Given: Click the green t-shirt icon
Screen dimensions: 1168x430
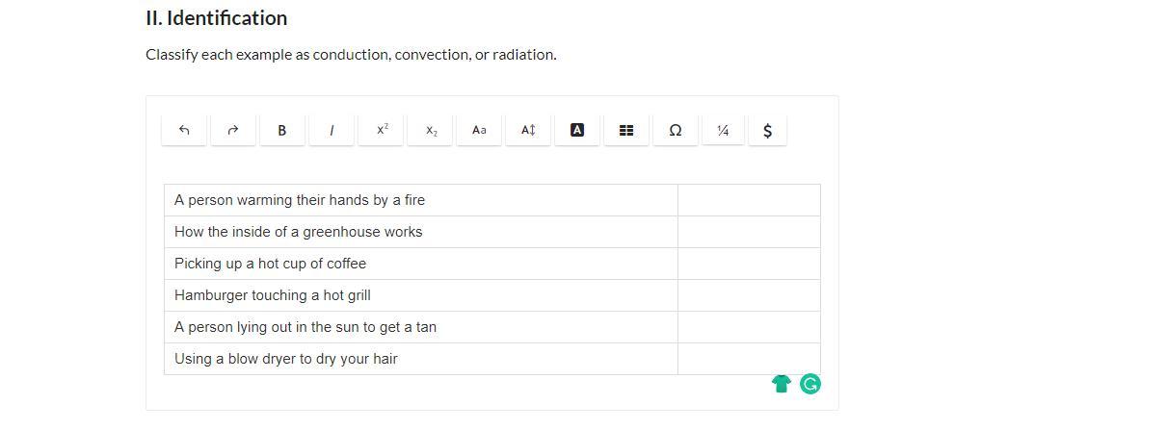Looking at the screenshot, I should tap(782, 384).
